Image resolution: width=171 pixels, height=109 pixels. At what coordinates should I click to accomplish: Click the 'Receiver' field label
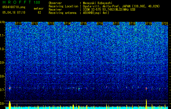click(x=55, y=10)
